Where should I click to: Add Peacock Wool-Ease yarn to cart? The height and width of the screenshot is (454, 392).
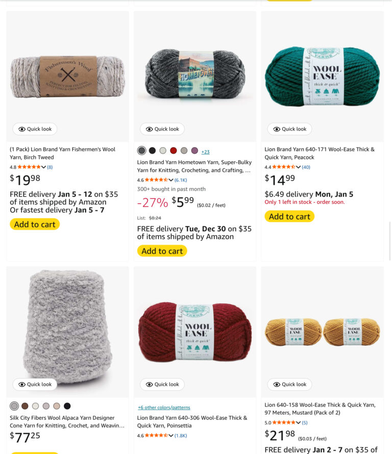click(289, 216)
